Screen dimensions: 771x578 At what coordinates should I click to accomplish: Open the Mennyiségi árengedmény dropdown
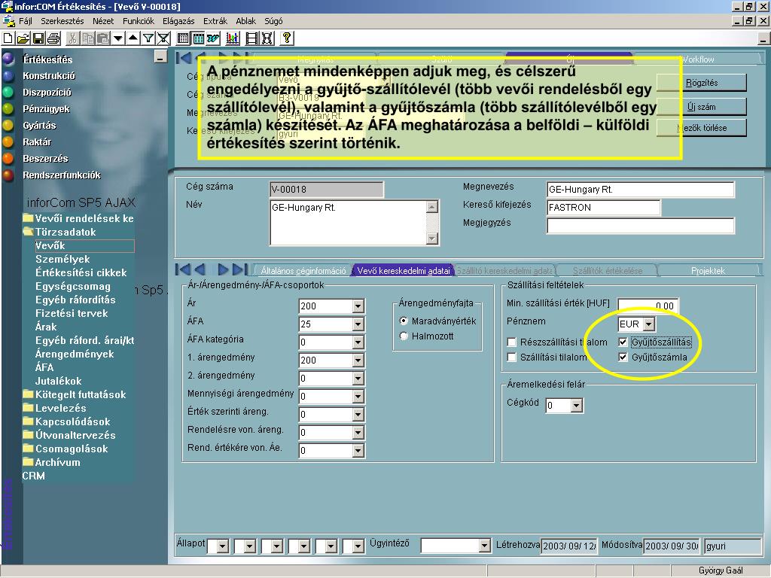(358, 396)
